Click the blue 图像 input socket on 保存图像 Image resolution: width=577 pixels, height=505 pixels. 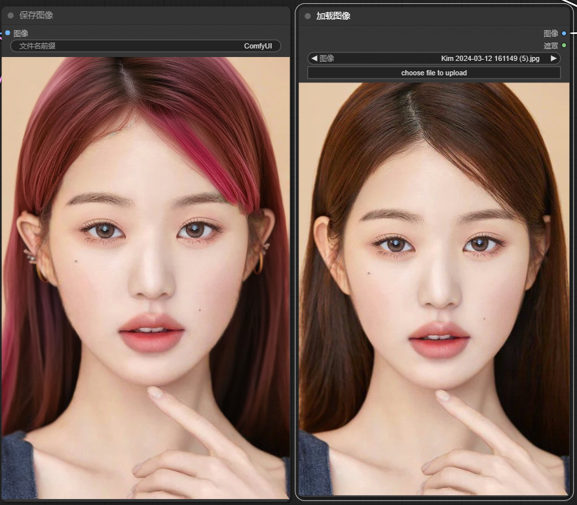point(7,33)
